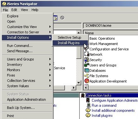Screen dimensions: 138x119
Task: Expand Customize this View submenu
Action: pos(27,27)
